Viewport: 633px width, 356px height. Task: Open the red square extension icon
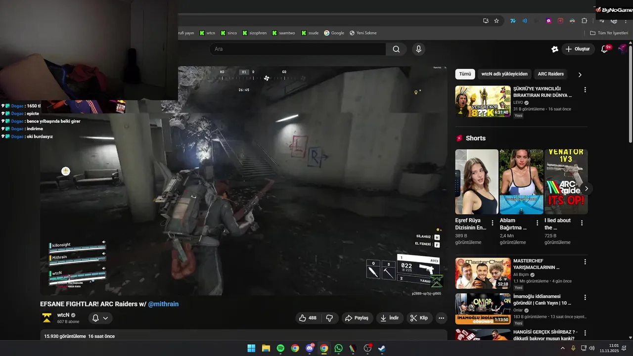(560, 21)
